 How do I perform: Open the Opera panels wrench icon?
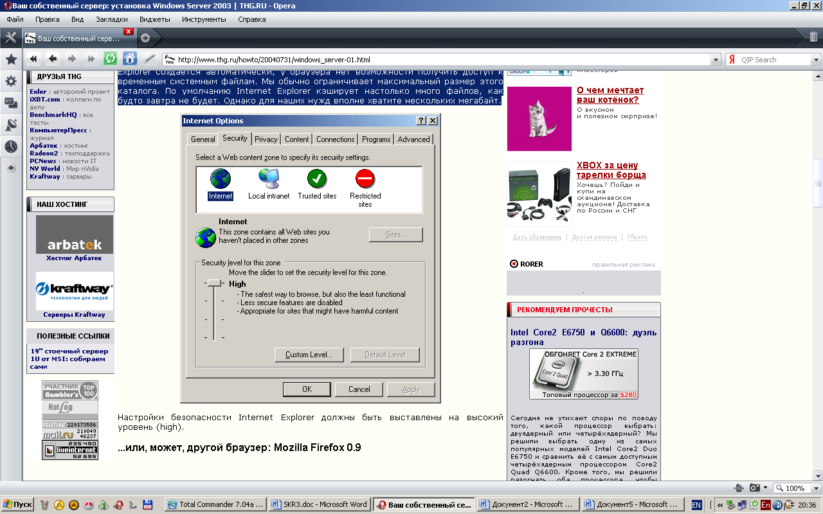coord(11,37)
